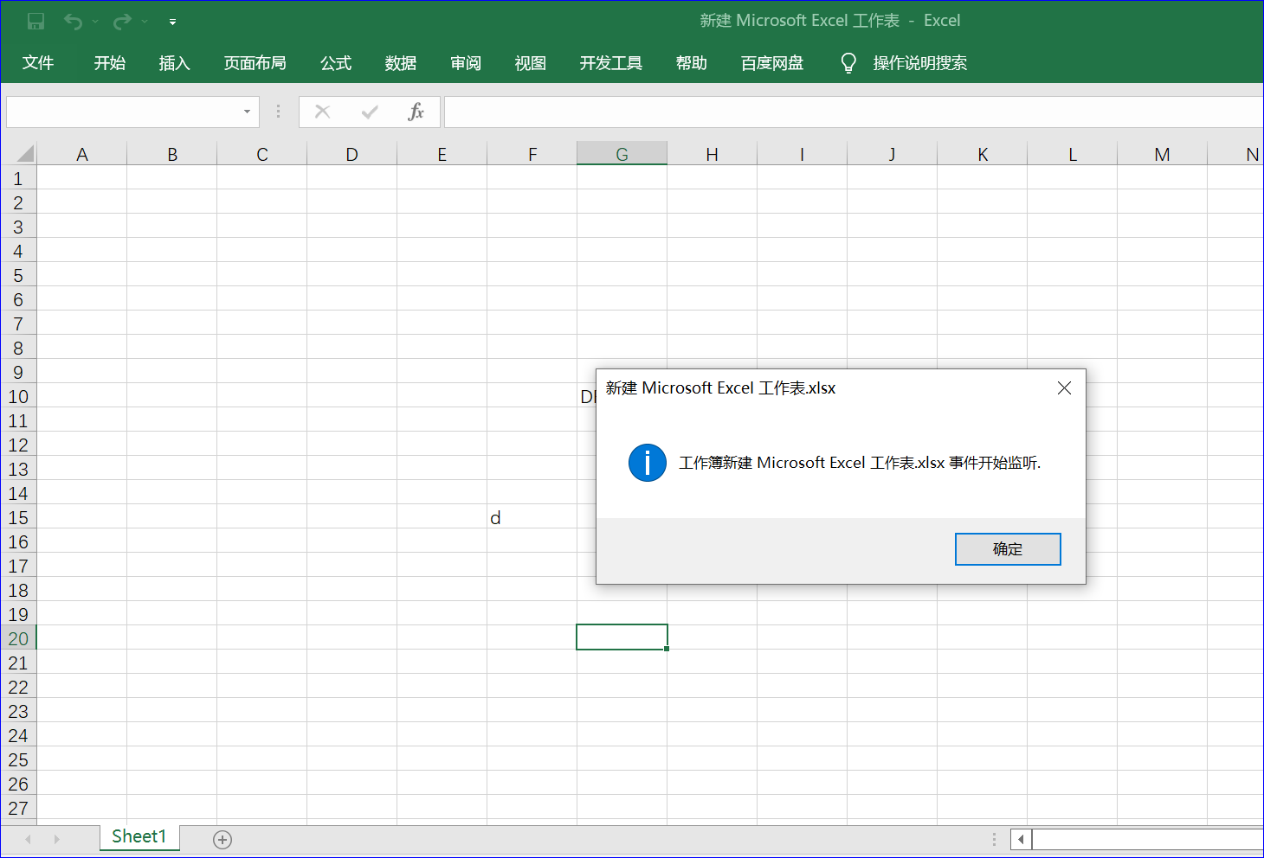This screenshot has width=1264, height=858.
Task: Select column C header
Action: click(x=262, y=154)
